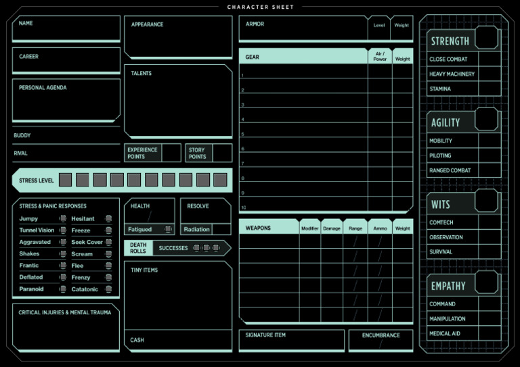520x367 pixels.
Task: Tick the first Death Rolls success box
Action: tap(196, 248)
